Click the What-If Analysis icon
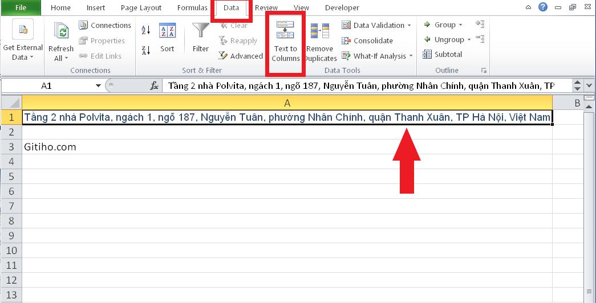 tap(346, 56)
